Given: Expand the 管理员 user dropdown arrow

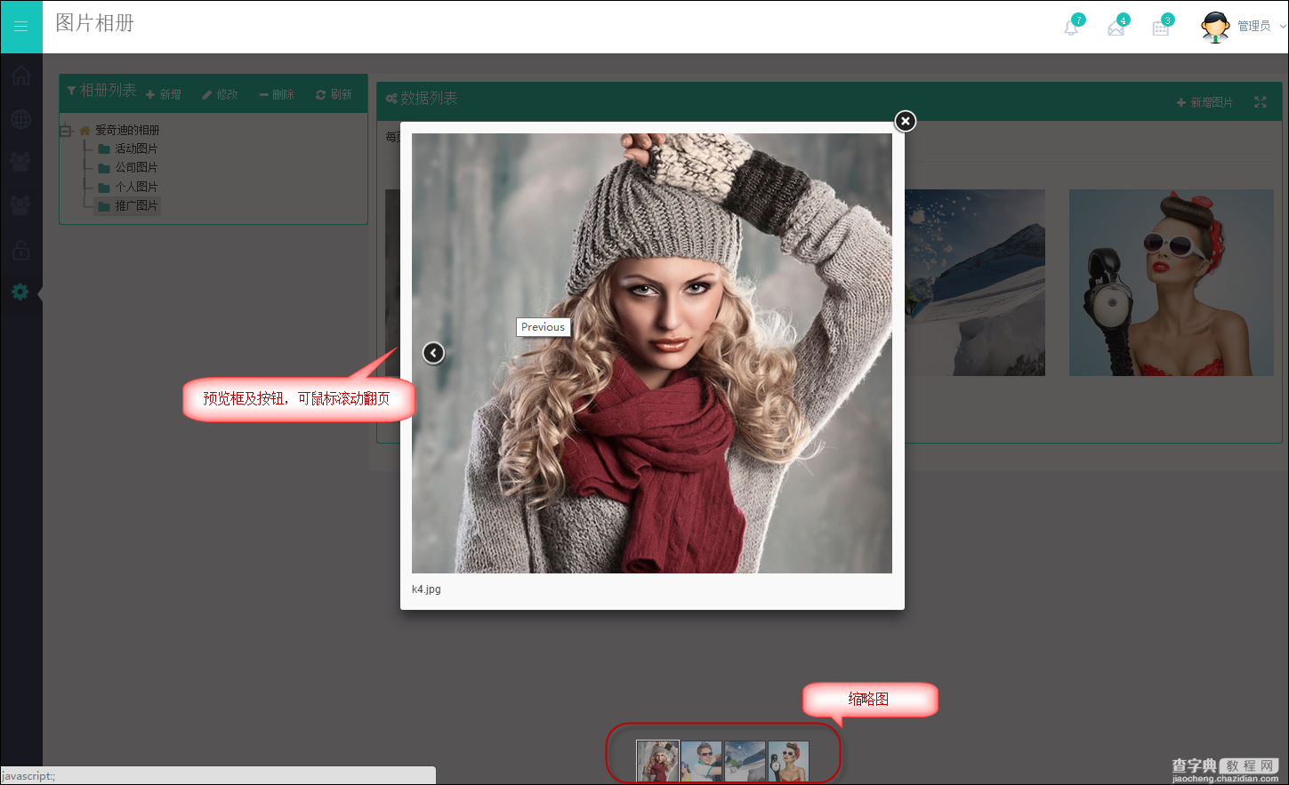Looking at the screenshot, I should 1282,27.
